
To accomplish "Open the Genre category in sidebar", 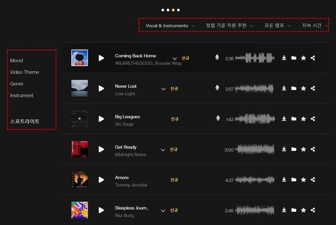I will click(16, 84).
